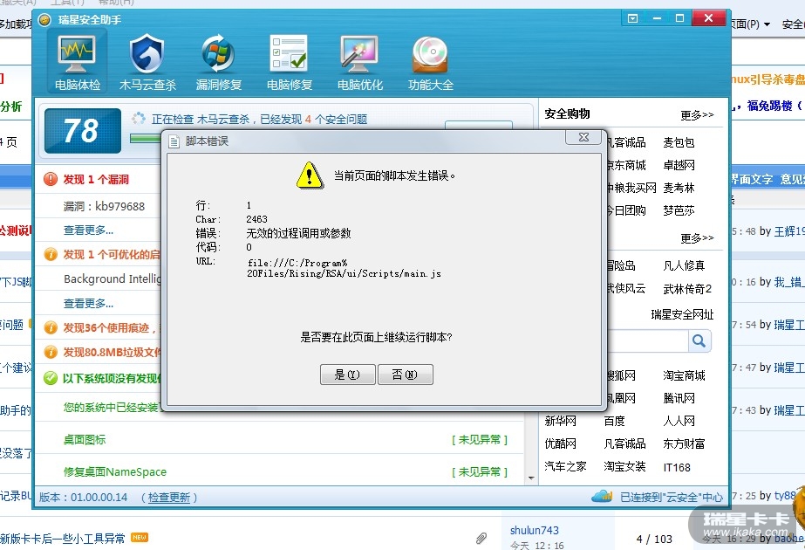Click the scroll-down arrow of the results list
The height and width of the screenshot is (550, 805).
(531, 478)
